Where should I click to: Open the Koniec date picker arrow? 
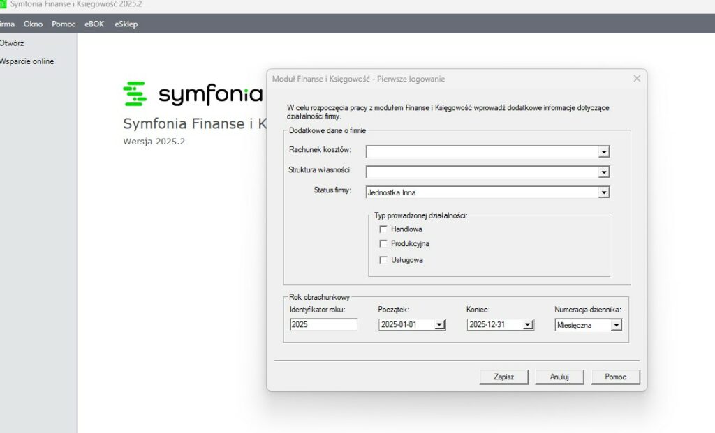click(528, 325)
